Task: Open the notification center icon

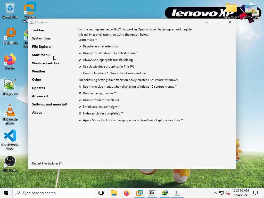Action: click(255, 193)
